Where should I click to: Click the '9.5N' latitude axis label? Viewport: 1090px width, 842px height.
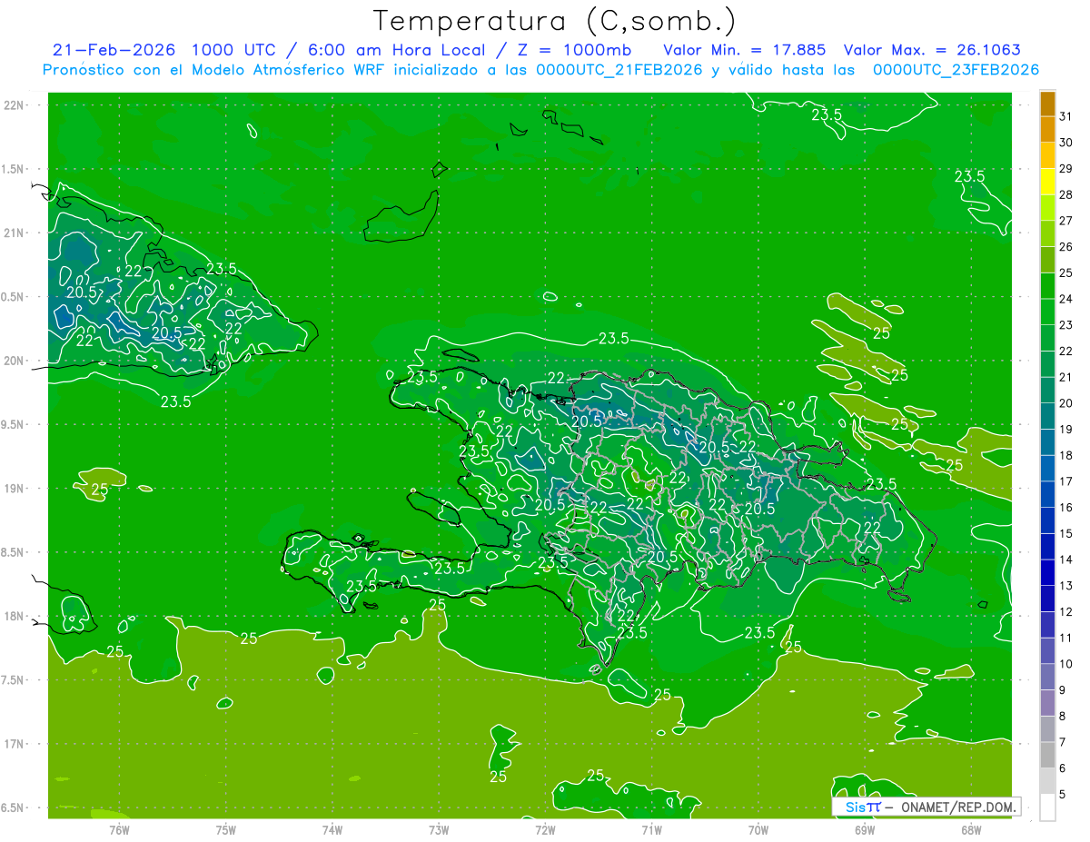click(13, 425)
